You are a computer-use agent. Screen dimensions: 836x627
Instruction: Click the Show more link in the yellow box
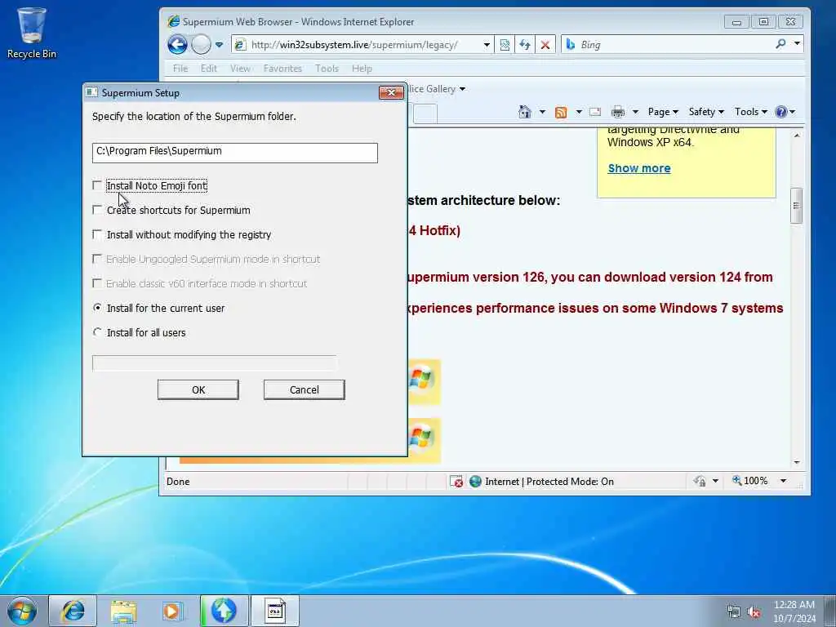point(639,168)
